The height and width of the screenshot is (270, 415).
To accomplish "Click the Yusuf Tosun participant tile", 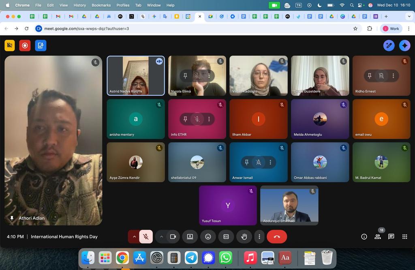I will [228, 206].
